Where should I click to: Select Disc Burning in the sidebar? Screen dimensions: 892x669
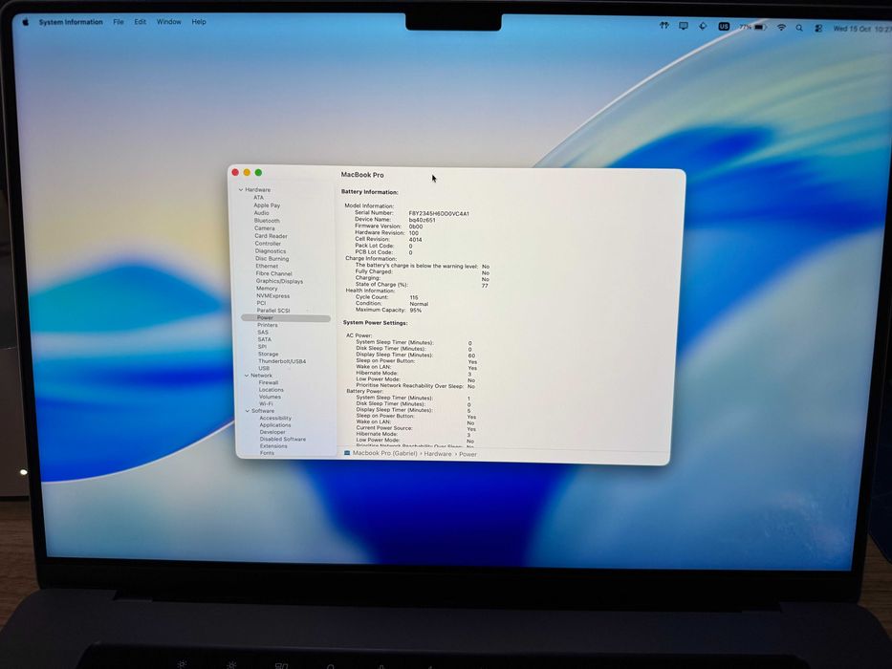(x=272, y=259)
